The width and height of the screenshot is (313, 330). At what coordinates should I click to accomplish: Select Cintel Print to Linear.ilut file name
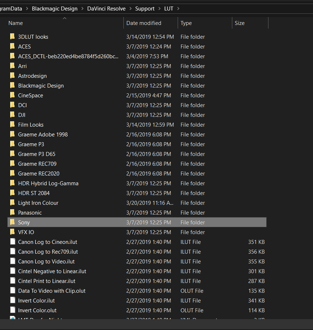(x=47, y=281)
